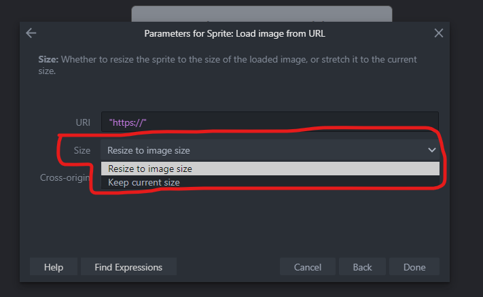
Task: Cancel the parameters dialog
Action: pos(308,267)
